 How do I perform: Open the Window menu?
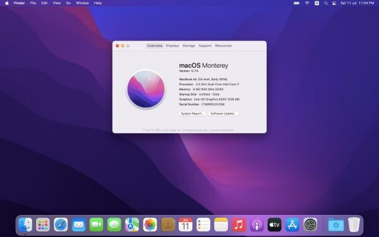tap(82, 3)
